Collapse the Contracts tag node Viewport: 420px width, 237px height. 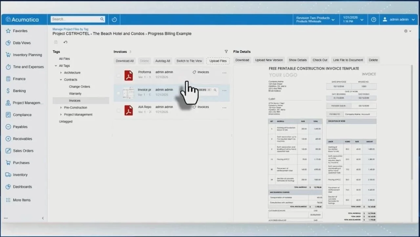tap(60, 79)
